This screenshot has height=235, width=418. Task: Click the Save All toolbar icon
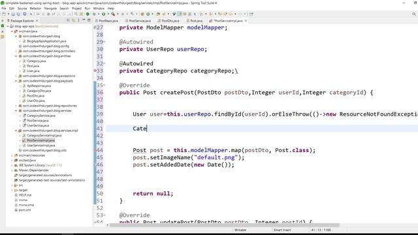[x=18, y=14]
